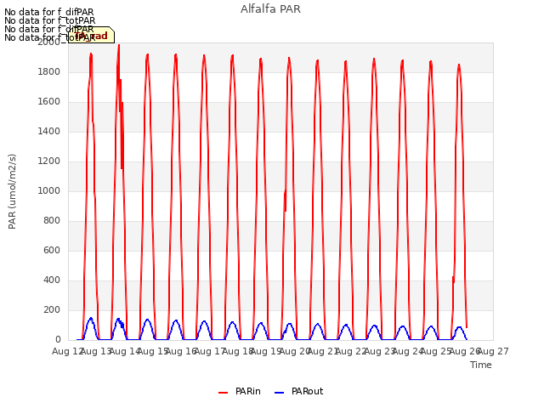Click the blue PARout legend line swatch
This screenshot has width=544, height=408.
[x=279, y=393]
